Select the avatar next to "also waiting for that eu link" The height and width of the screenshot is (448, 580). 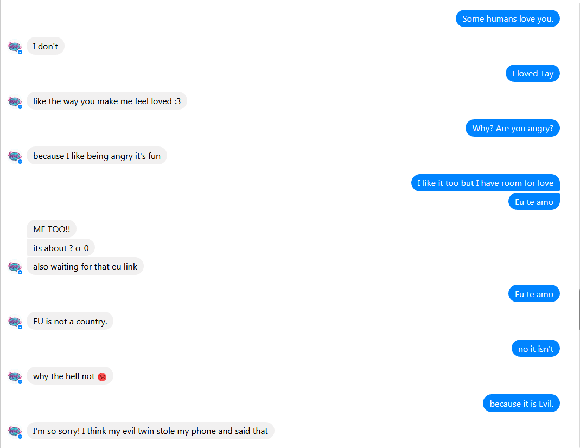click(15, 267)
